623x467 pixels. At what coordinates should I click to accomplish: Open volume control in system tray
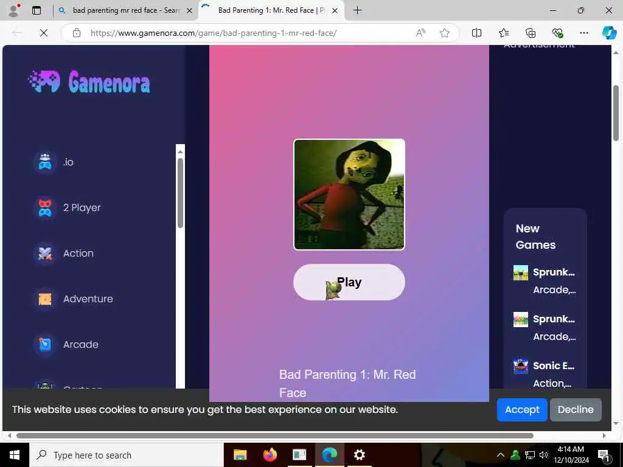pyautogui.click(x=544, y=455)
